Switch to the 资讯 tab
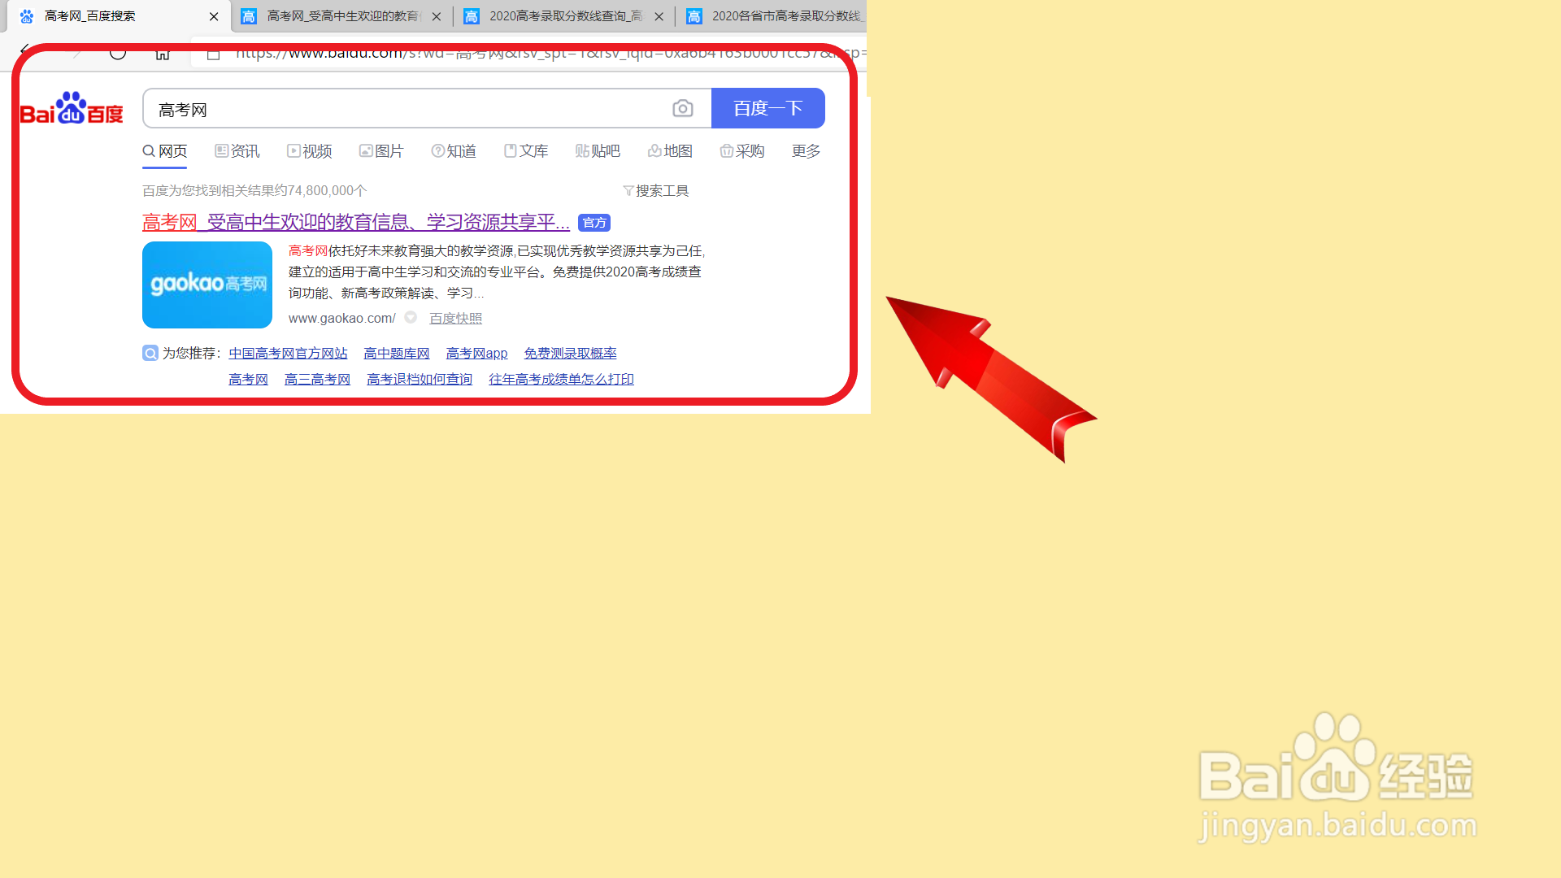The image size is (1561, 878). 237,151
